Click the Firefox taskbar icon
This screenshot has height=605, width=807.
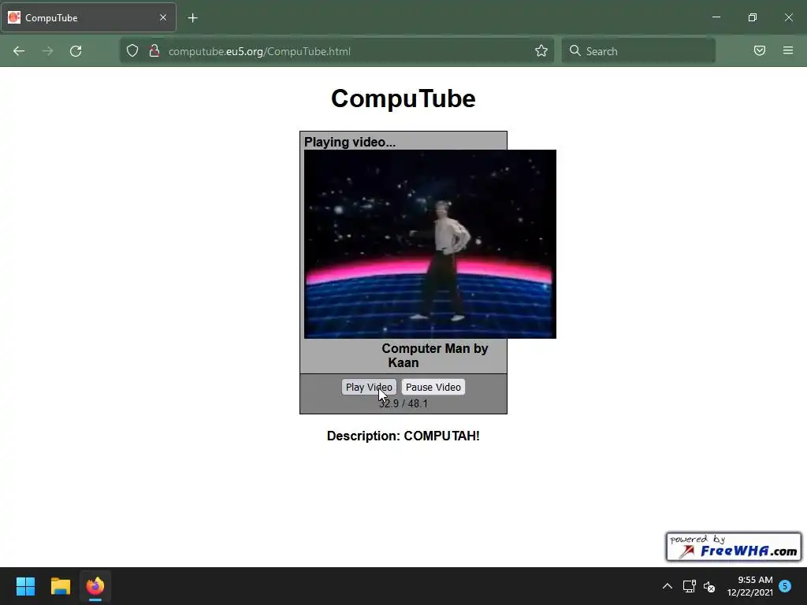click(95, 586)
